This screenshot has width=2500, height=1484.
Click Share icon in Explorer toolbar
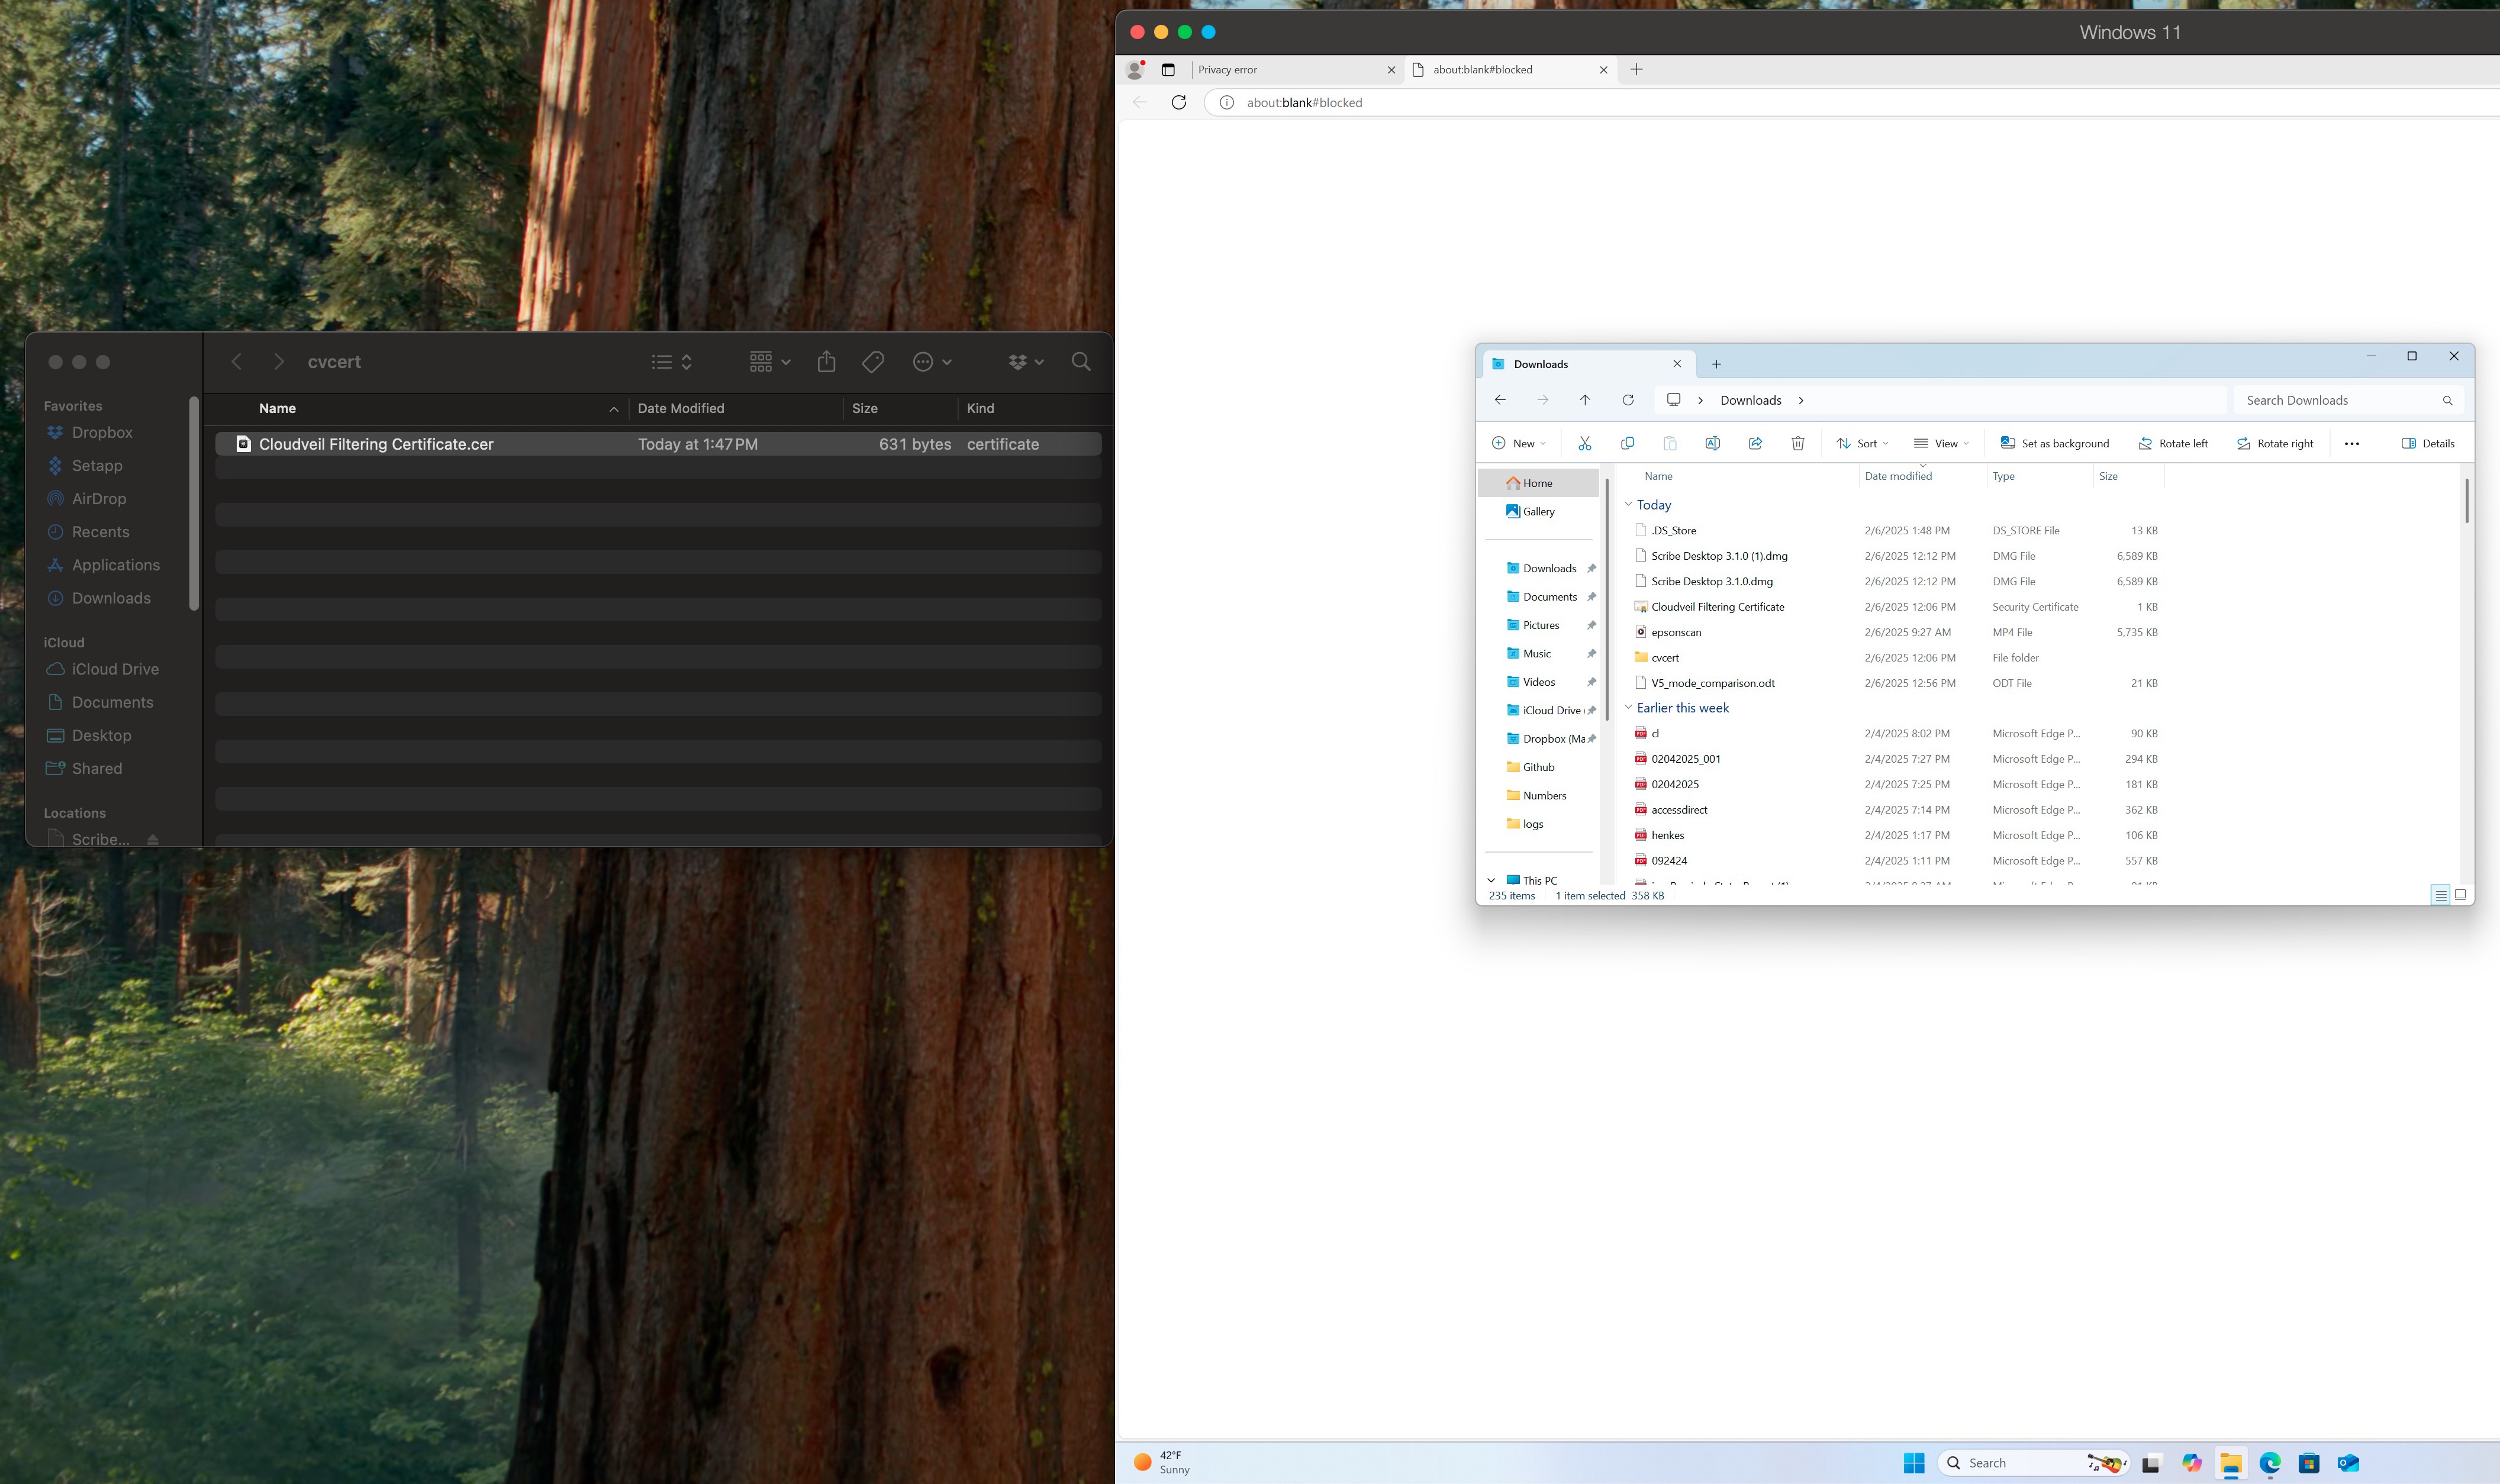(1755, 443)
